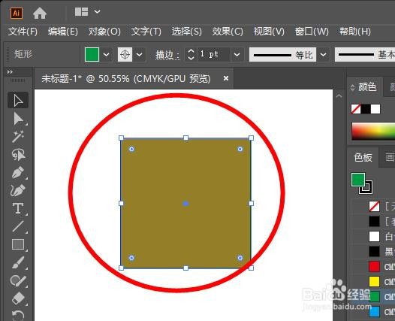Select the Rotate tool
The height and width of the screenshot is (321, 395).
(x=18, y=315)
